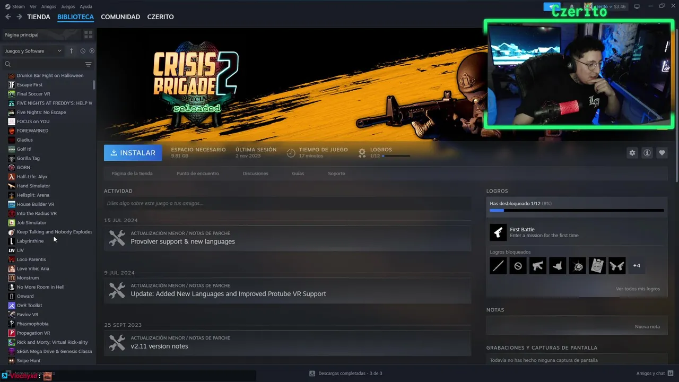The width and height of the screenshot is (679, 382).
Task: Click the playtime clock icon
Action: (291, 153)
